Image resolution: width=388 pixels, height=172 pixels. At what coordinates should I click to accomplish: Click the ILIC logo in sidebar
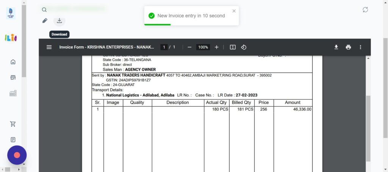tap(11, 38)
